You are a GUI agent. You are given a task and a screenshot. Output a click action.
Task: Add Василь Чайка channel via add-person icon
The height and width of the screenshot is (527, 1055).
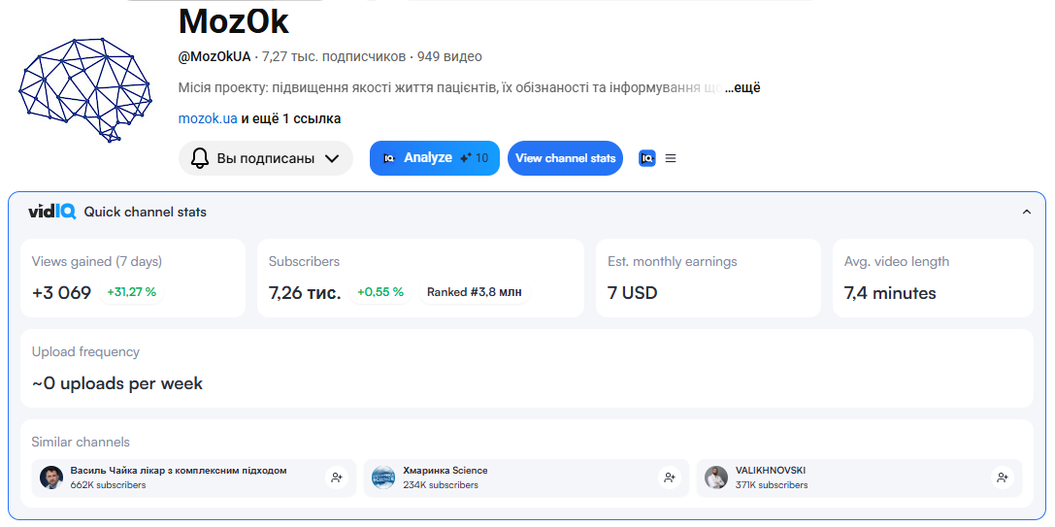tap(337, 478)
